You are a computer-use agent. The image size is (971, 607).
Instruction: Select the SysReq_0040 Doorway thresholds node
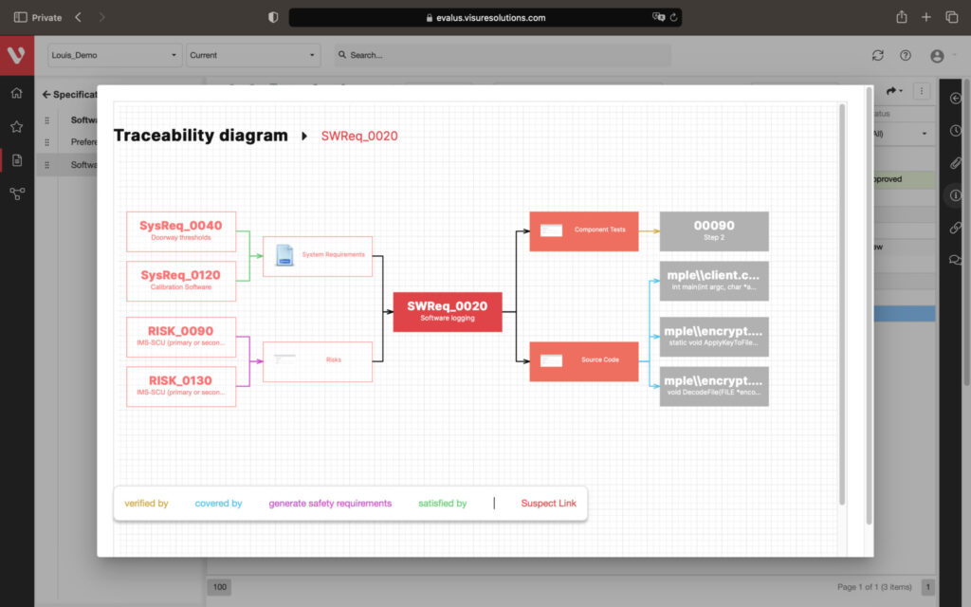[181, 231]
